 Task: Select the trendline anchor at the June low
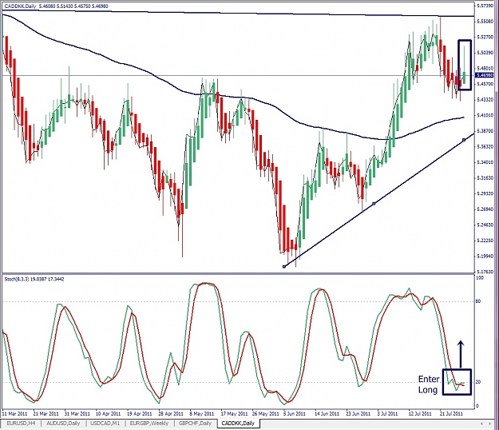(284, 266)
